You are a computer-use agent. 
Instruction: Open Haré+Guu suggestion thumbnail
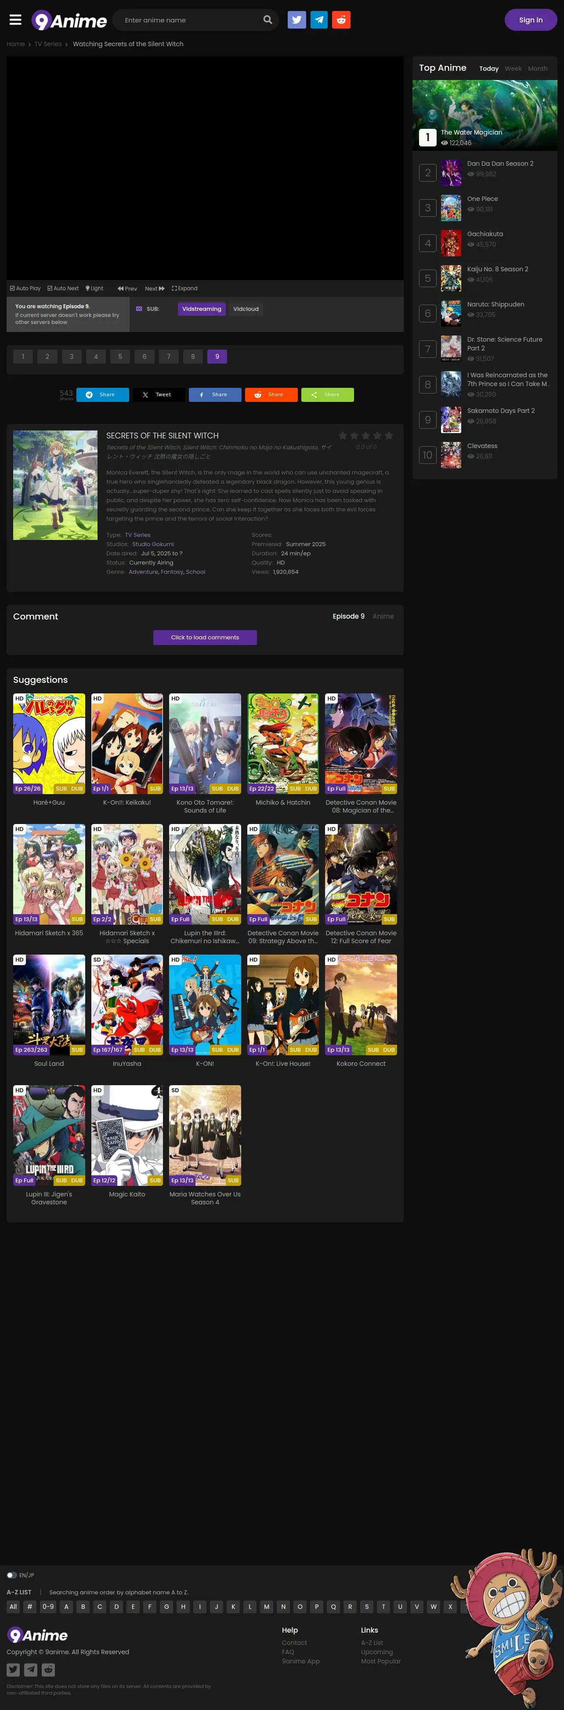pos(49,744)
